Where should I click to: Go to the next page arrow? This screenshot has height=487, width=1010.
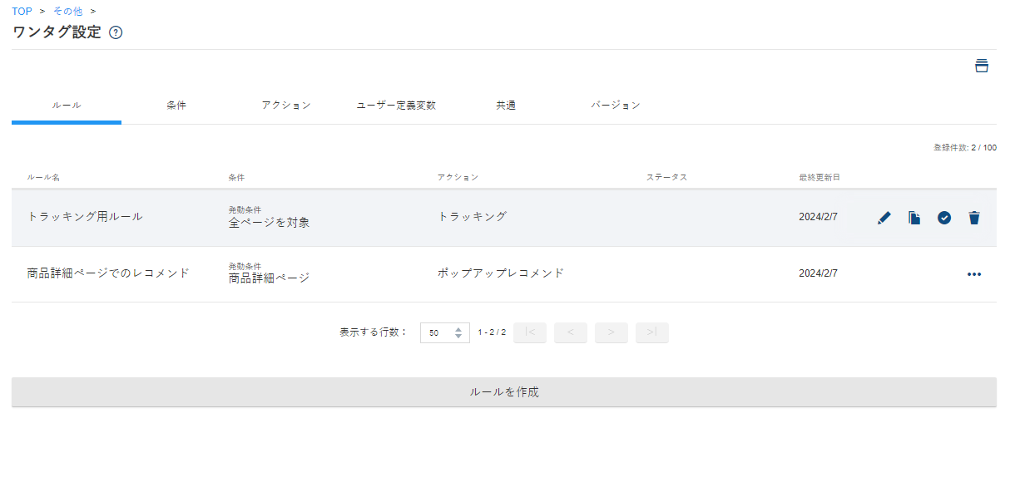[611, 332]
